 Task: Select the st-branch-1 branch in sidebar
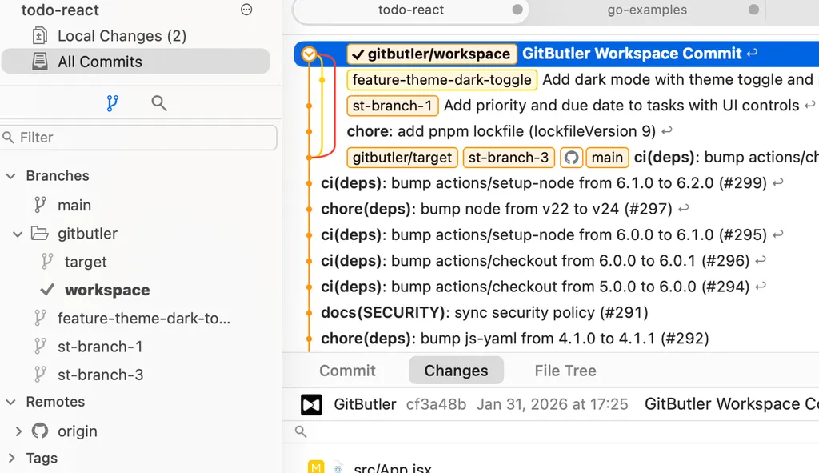coord(100,347)
